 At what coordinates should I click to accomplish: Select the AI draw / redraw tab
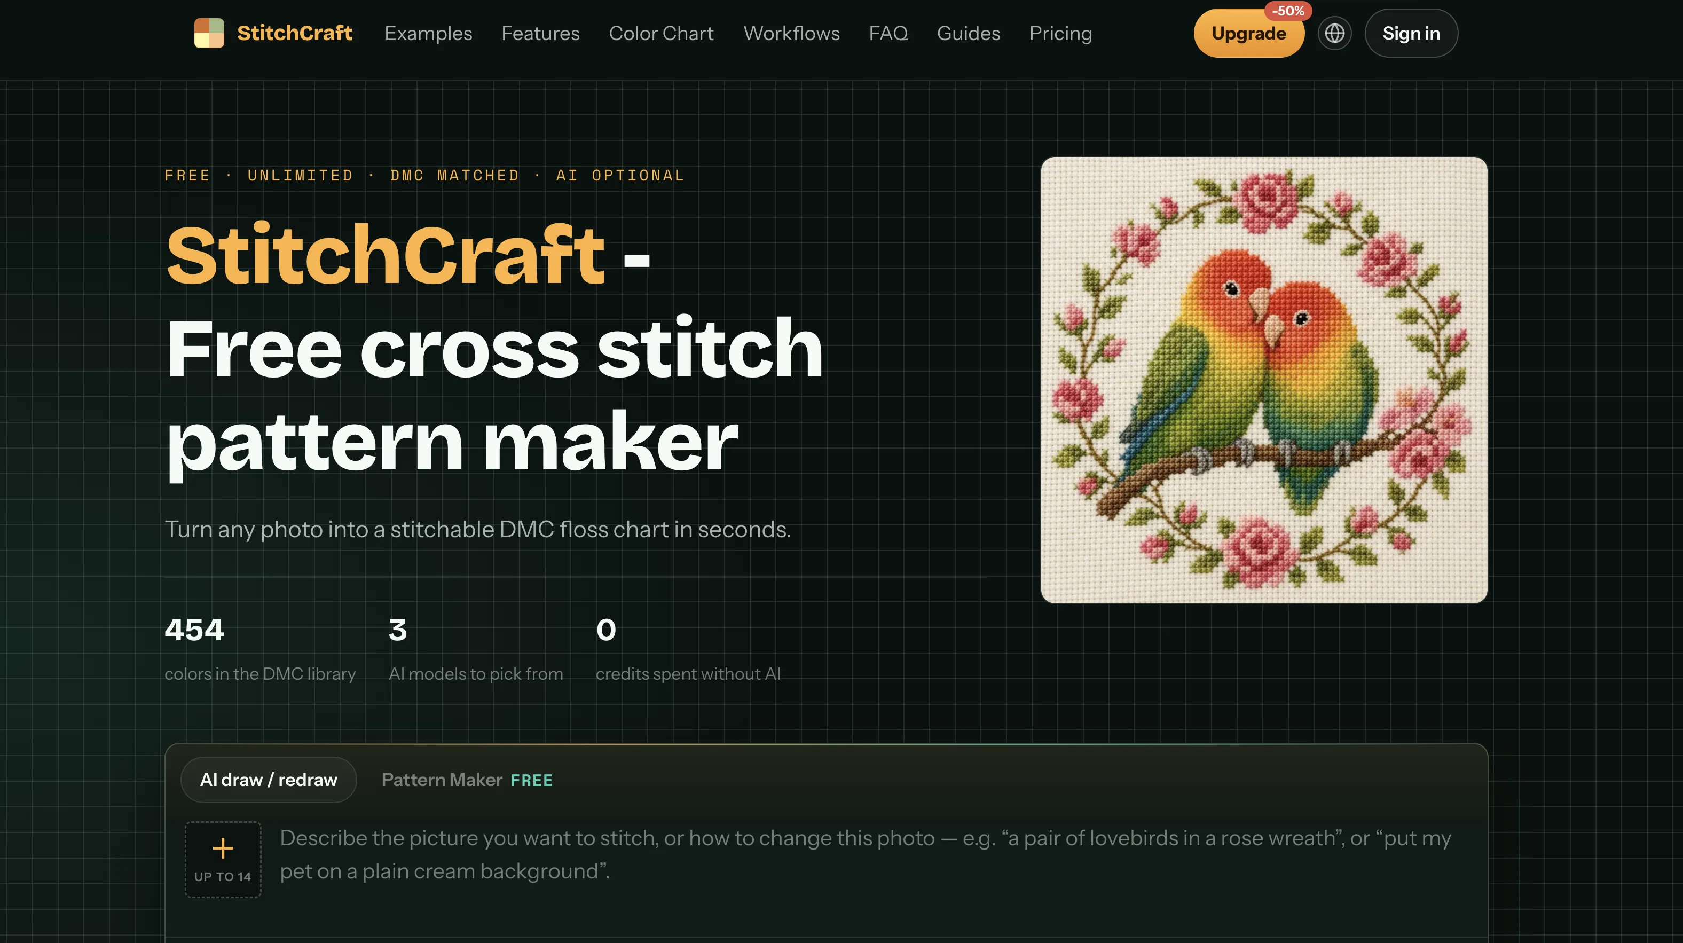[269, 780]
